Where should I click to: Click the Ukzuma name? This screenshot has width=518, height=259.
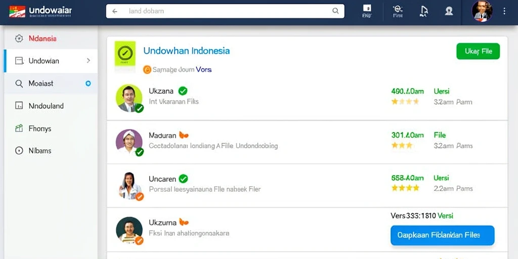[x=162, y=222]
